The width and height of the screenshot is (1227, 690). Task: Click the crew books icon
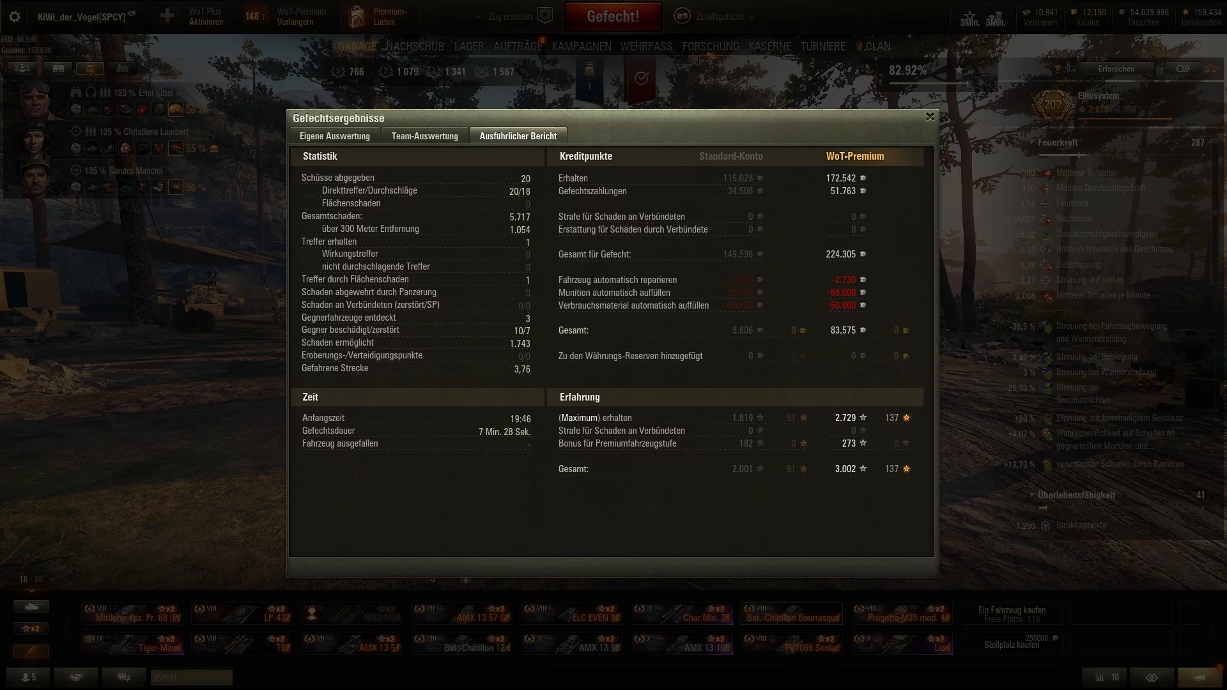point(58,68)
